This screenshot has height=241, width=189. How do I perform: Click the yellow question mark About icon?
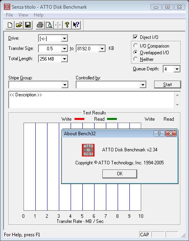67,25
